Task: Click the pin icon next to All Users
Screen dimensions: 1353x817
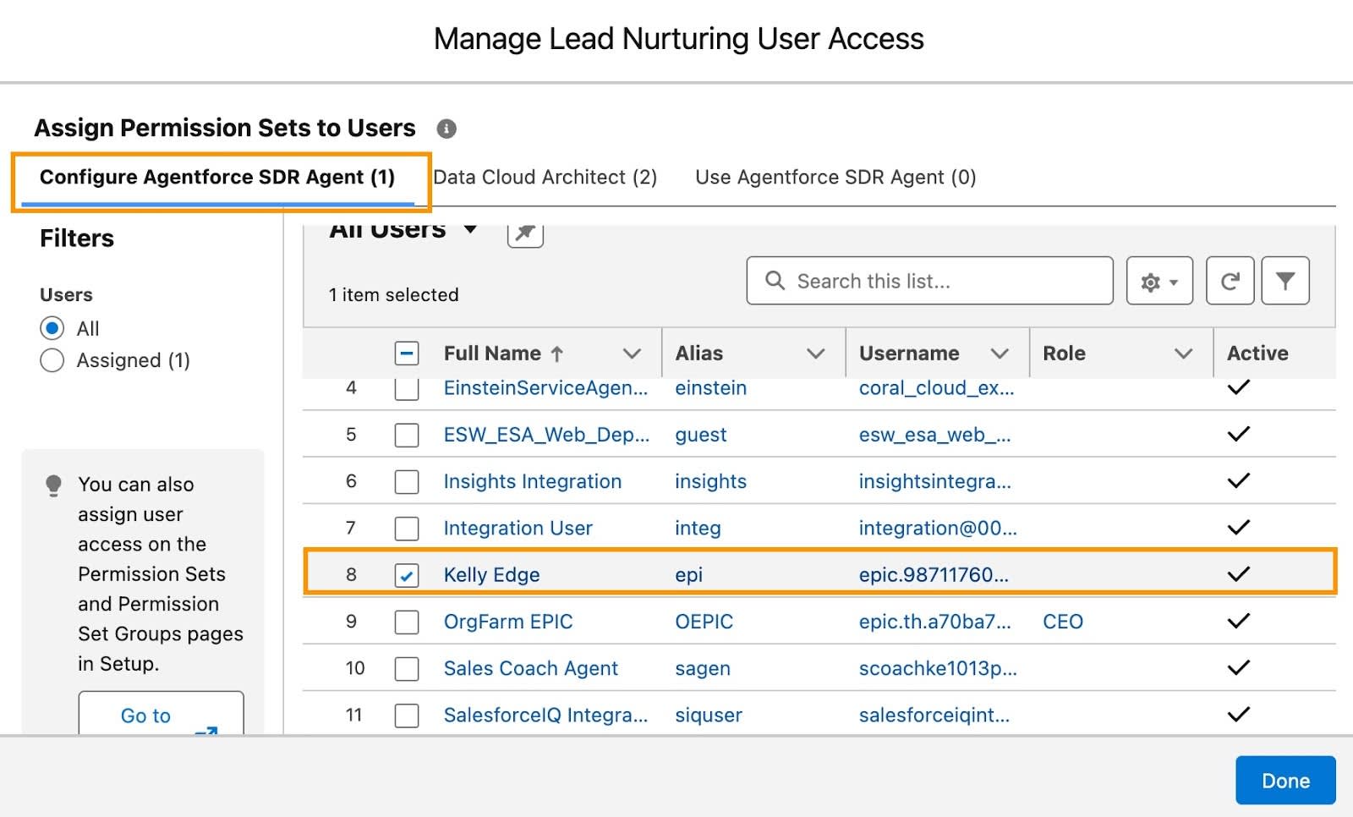Action: 524,234
